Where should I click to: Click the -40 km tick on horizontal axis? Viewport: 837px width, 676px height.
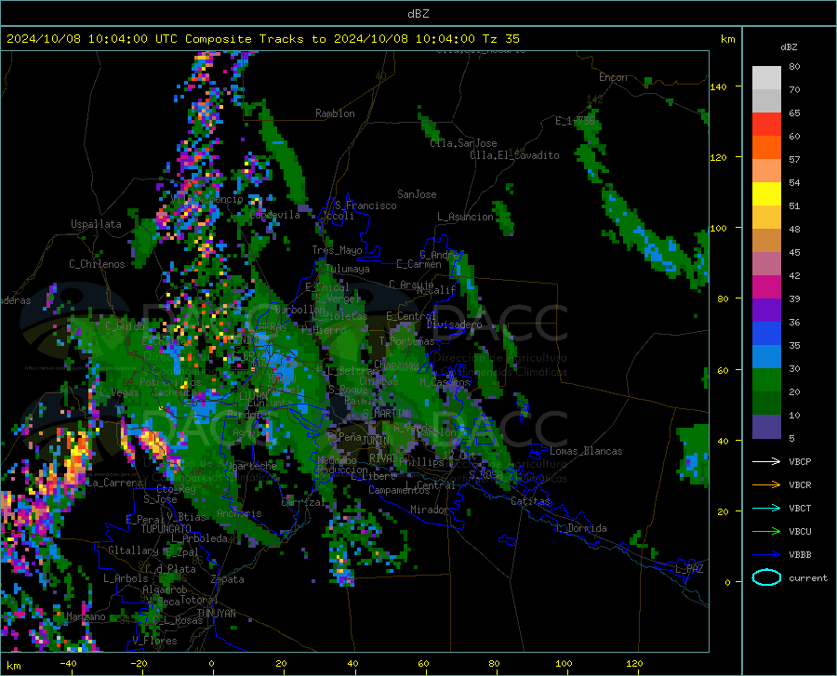tap(68, 663)
